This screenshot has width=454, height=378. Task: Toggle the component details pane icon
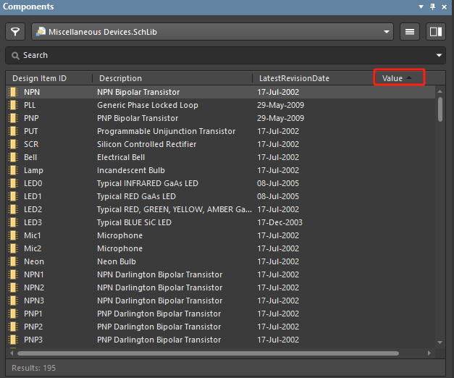[435, 32]
